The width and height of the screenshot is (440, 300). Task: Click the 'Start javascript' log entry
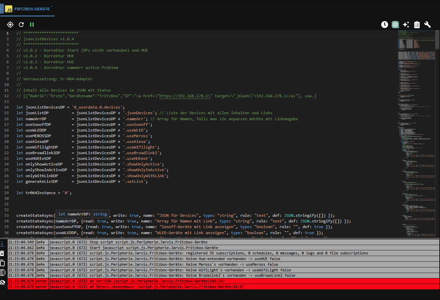pos(223,248)
